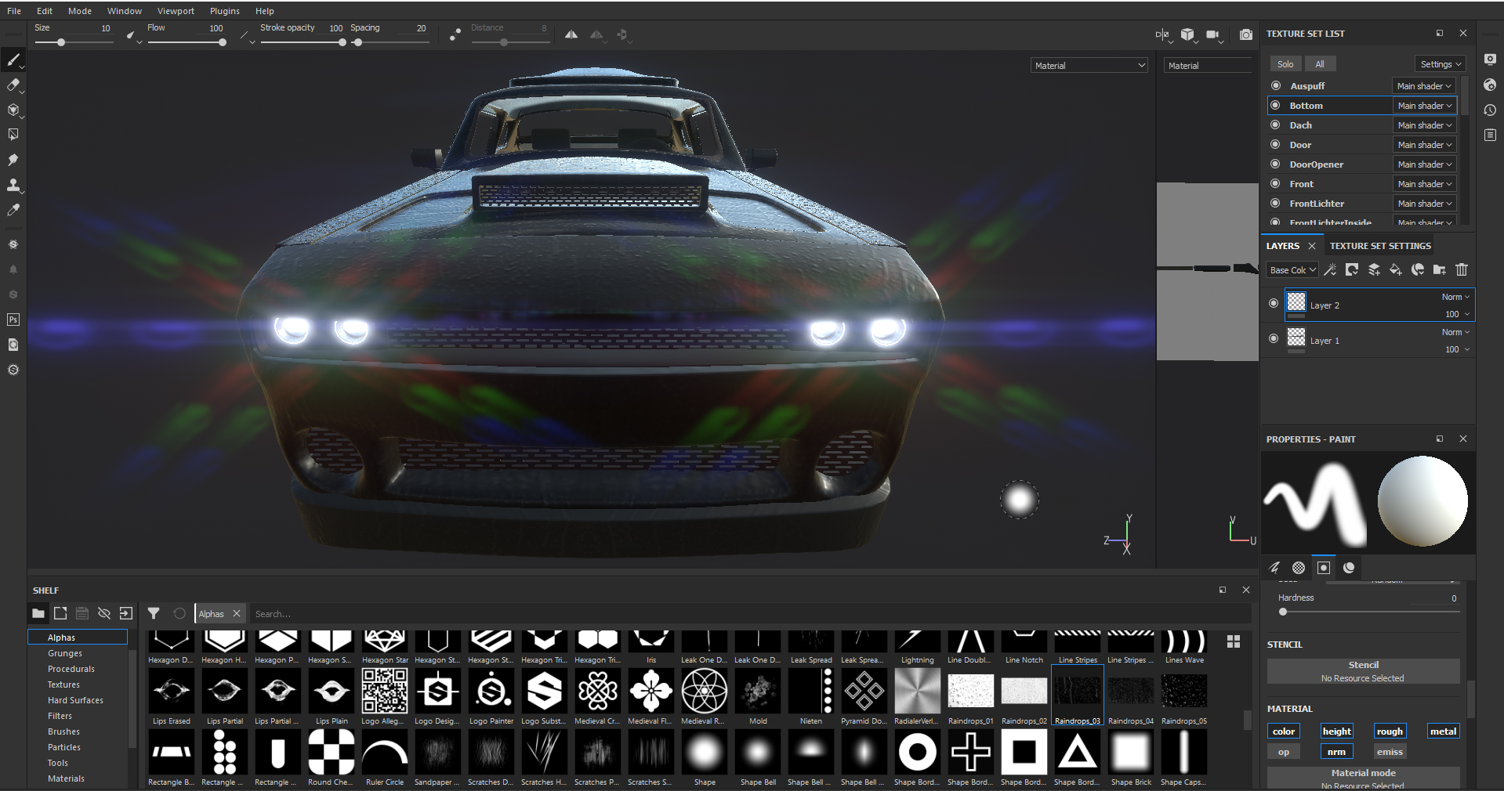The image size is (1504, 791).
Task: Open the left viewport Material mode dropdown
Action: tap(1089, 66)
